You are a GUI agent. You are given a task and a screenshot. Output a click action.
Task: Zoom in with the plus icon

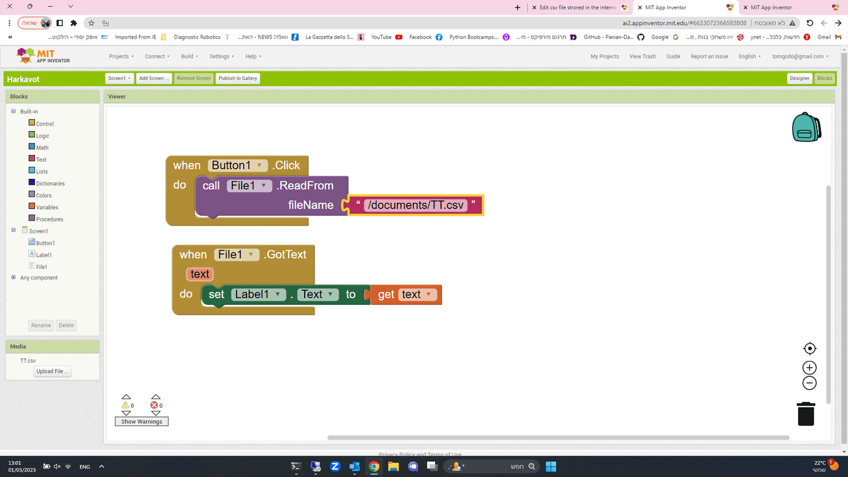809,368
